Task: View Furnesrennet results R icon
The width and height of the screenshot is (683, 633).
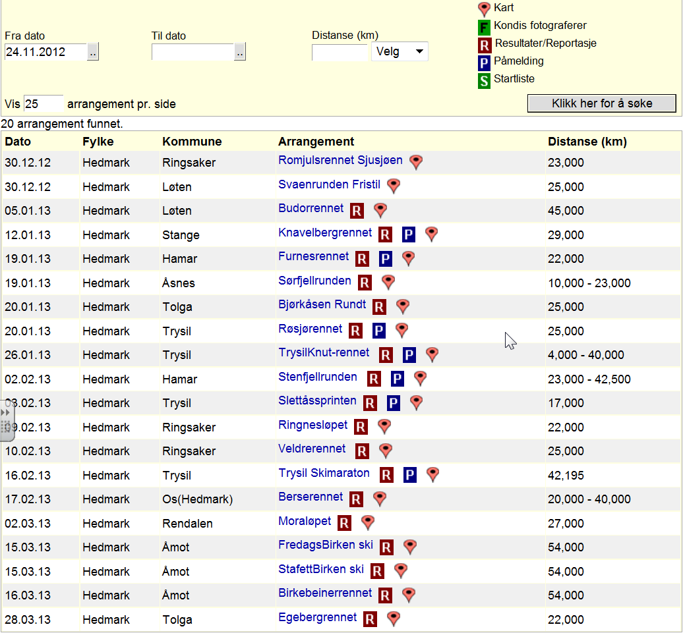Action: coord(362,259)
